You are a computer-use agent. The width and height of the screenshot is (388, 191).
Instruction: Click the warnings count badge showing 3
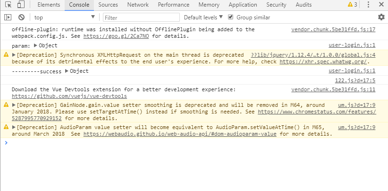(x=353, y=5)
